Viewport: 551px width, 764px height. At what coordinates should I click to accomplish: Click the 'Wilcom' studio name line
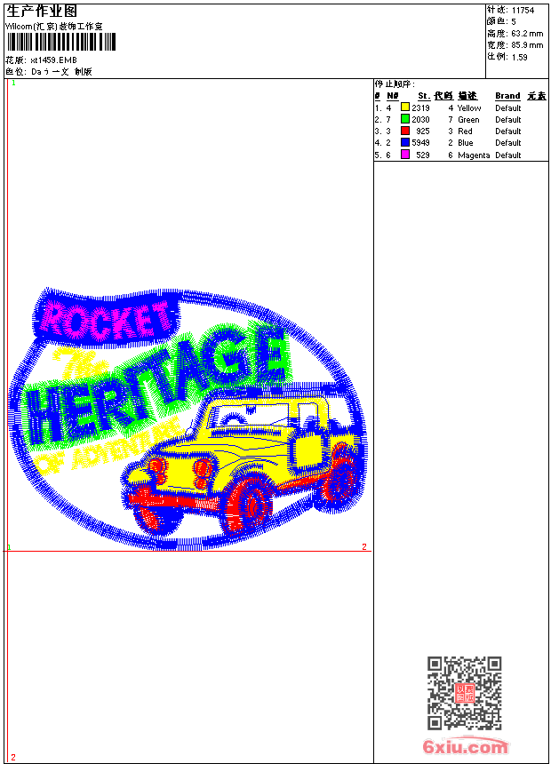point(54,27)
